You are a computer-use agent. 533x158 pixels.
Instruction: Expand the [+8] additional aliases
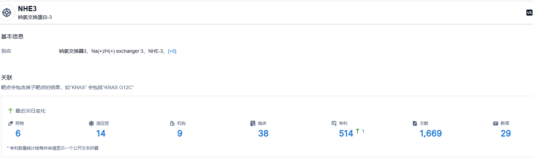tap(172, 51)
